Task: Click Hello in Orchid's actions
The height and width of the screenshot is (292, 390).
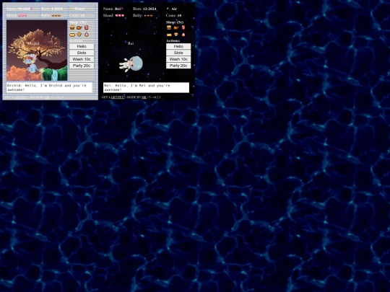Action: click(x=82, y=46)
